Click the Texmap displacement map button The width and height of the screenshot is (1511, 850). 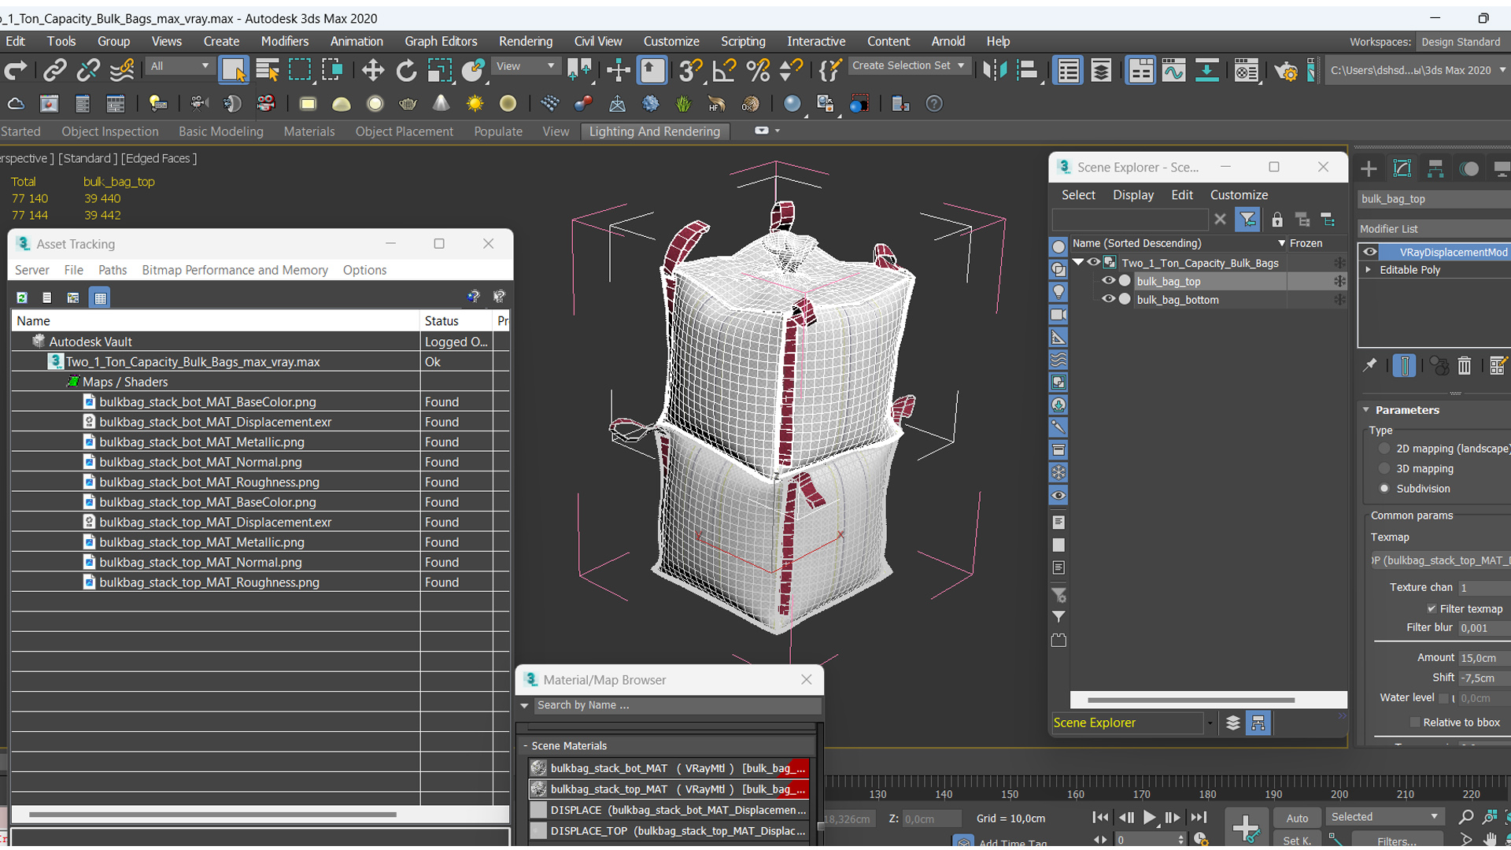1440,560
